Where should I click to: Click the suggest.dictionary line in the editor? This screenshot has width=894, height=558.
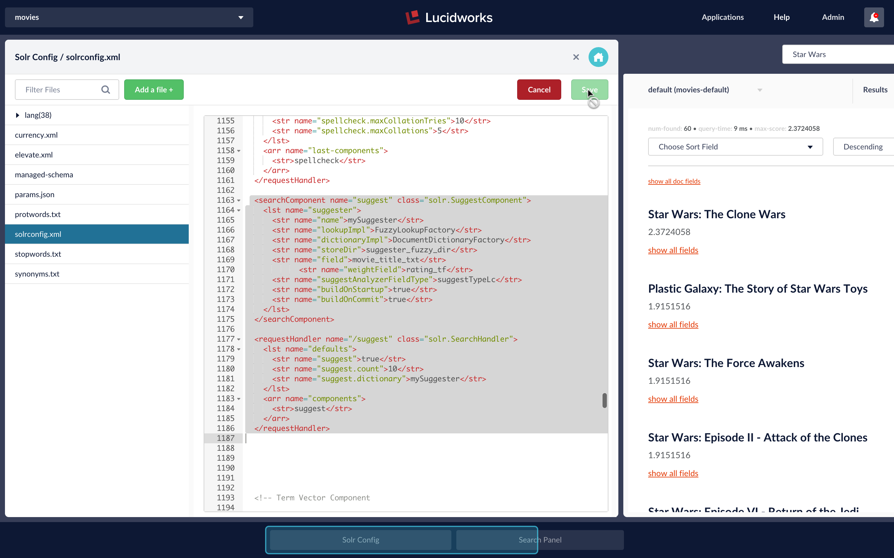[x=379, y=379]
